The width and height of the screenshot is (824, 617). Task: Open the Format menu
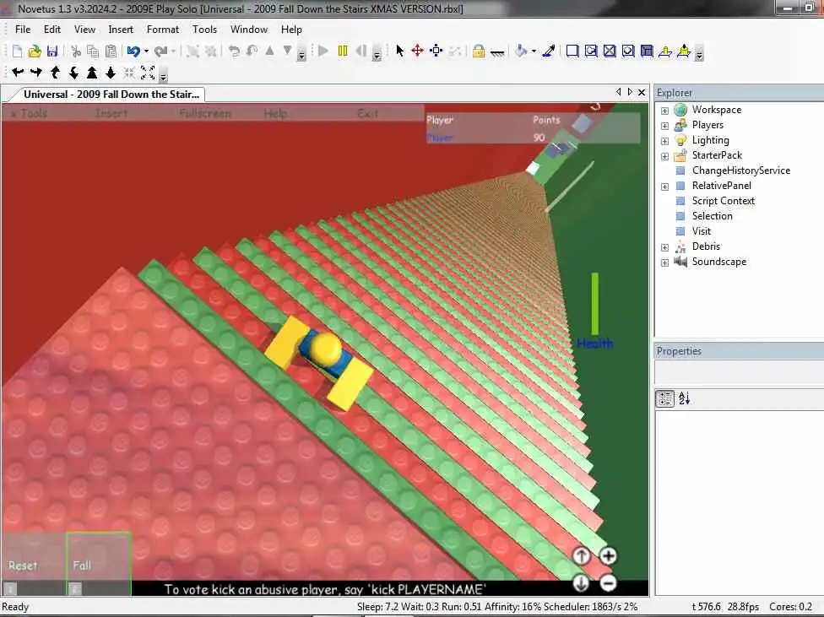pos(163,30)
